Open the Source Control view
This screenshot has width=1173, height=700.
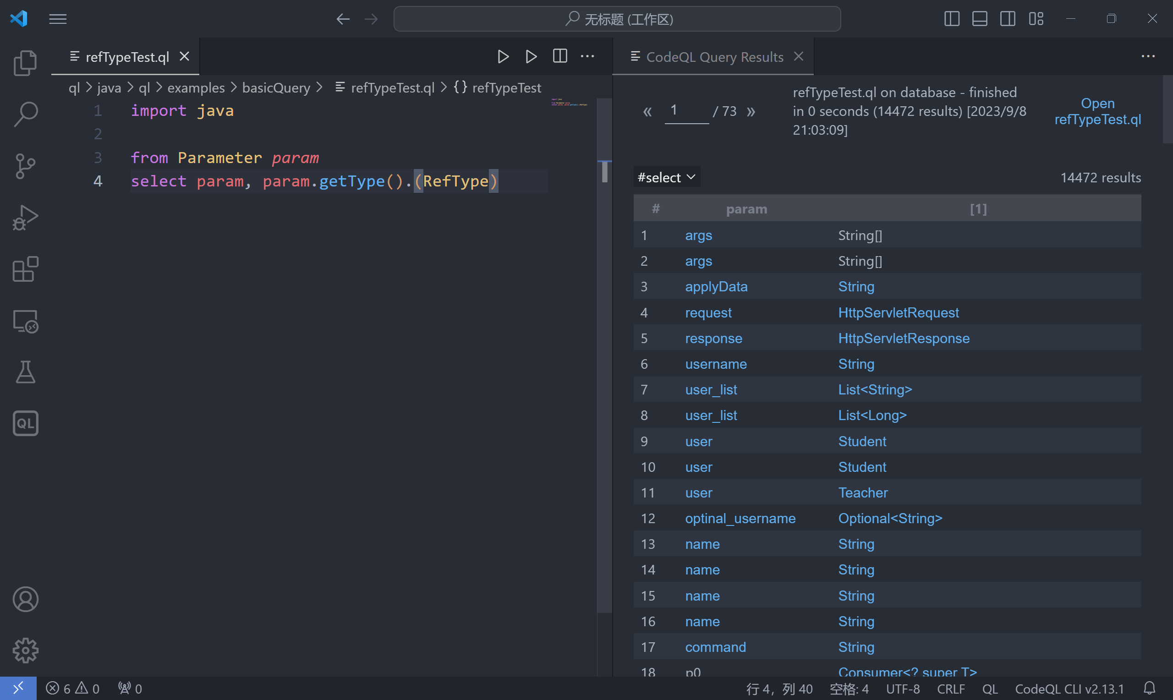pos(26,165)
